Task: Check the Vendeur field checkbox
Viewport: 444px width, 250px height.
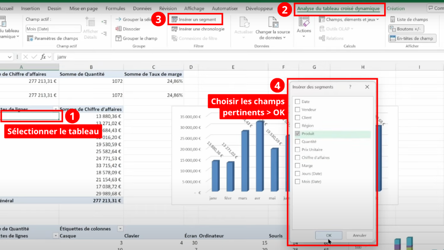Action: coord(297,110)
